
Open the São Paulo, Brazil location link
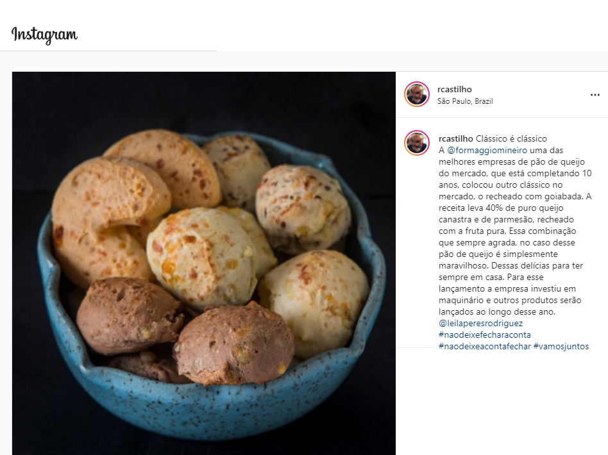(465, 101)
